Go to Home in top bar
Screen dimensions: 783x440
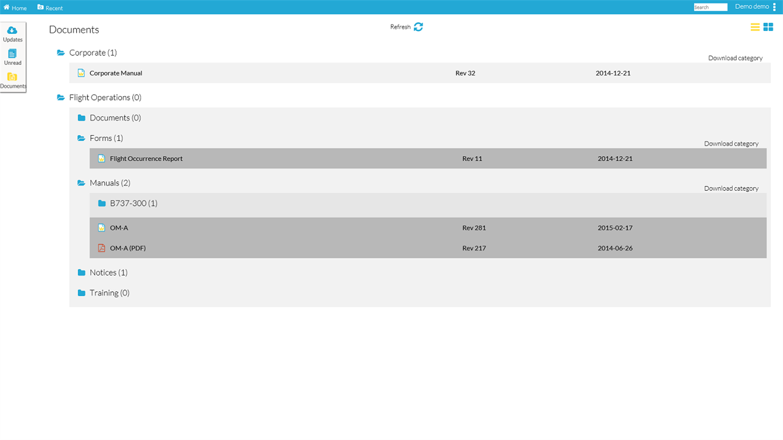pyautogui.click(x=15, y=8)
